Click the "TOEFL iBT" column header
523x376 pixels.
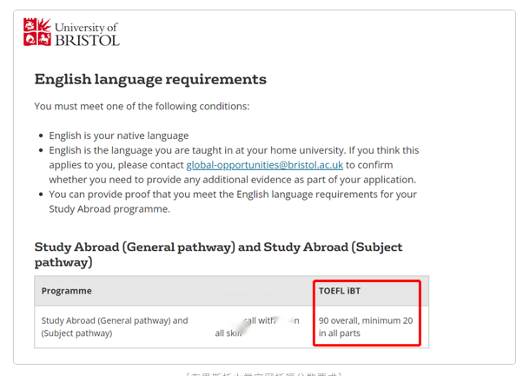click(x=340, y=291)
